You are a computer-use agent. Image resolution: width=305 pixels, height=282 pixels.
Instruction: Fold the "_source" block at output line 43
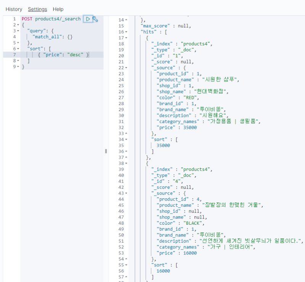pyautogui.click(x=126, y=193)
